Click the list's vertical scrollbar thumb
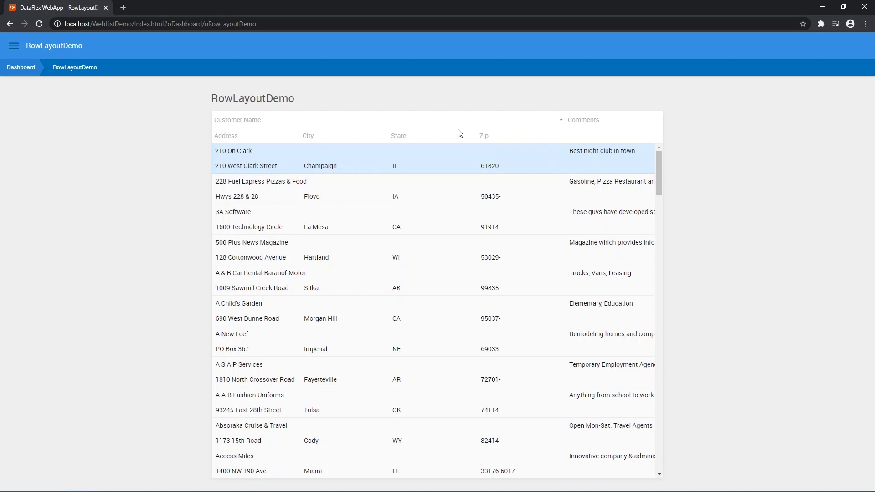875x492 pixels. 659,172
